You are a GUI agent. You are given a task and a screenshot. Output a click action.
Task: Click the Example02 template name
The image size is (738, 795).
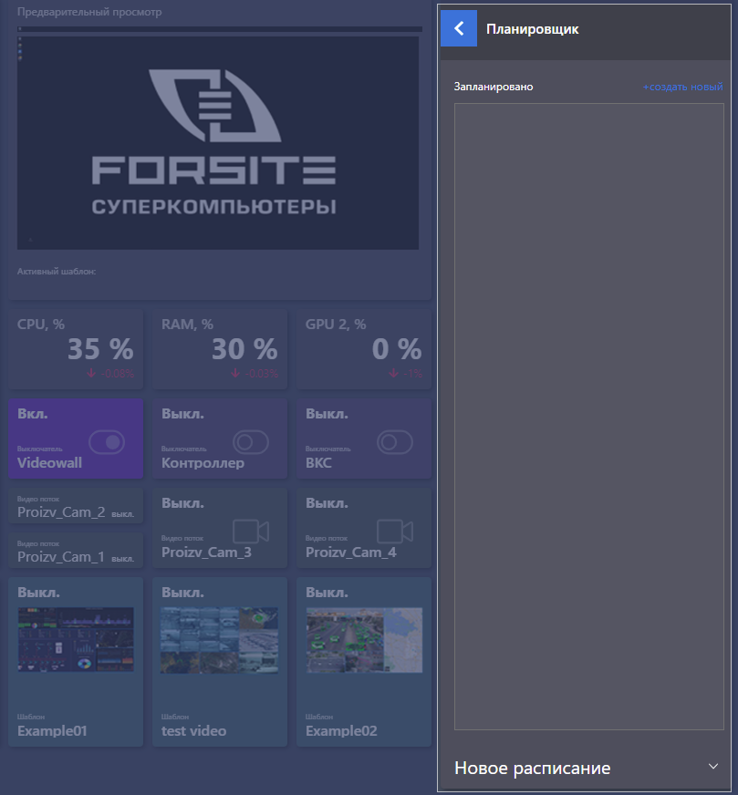point(341,730)
